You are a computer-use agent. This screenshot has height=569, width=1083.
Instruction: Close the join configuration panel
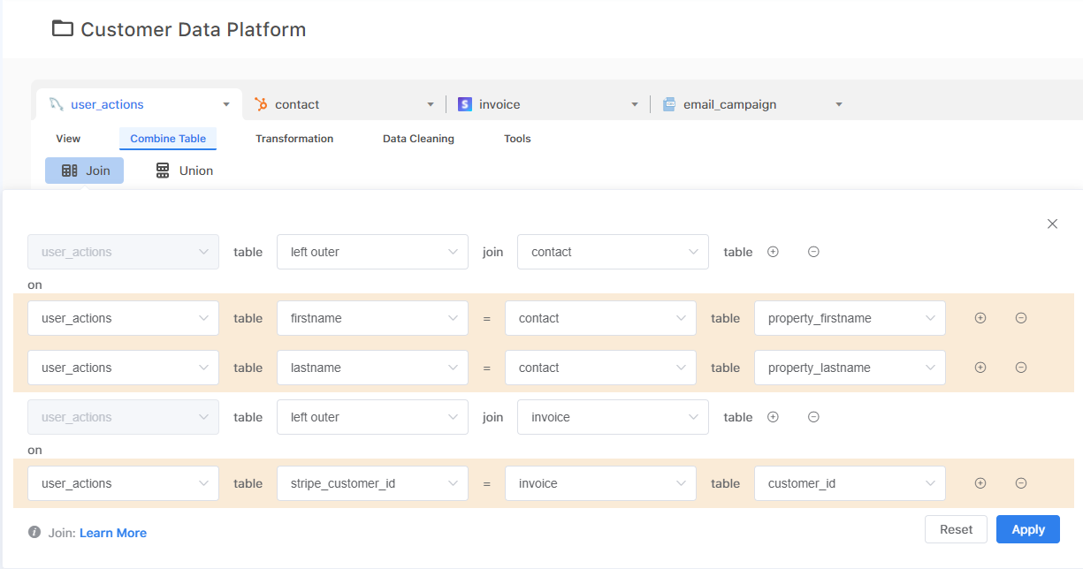point(1052,224)
